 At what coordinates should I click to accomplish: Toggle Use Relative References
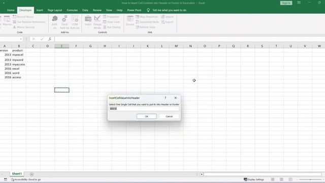click(29, 22)
